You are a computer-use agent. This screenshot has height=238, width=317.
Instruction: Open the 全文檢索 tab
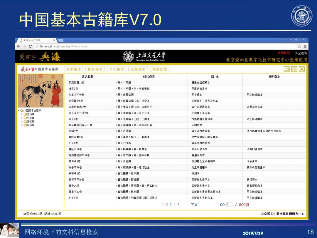(117, 69)
